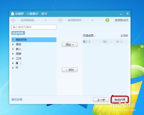
Task: Click the < 删除 button
Action: pos(70,70)
